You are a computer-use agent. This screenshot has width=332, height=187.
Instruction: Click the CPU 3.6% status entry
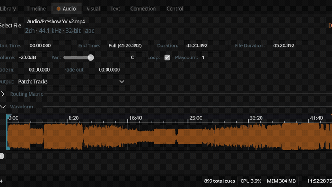pos(251,181)
